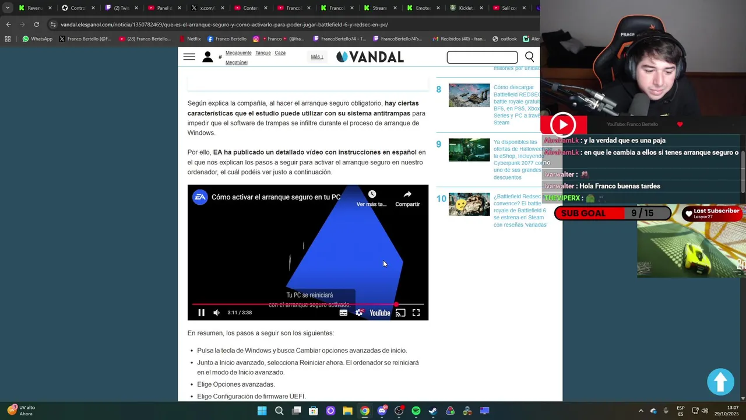Click the EA channel logo in video
746x420 pixels.
200,197
